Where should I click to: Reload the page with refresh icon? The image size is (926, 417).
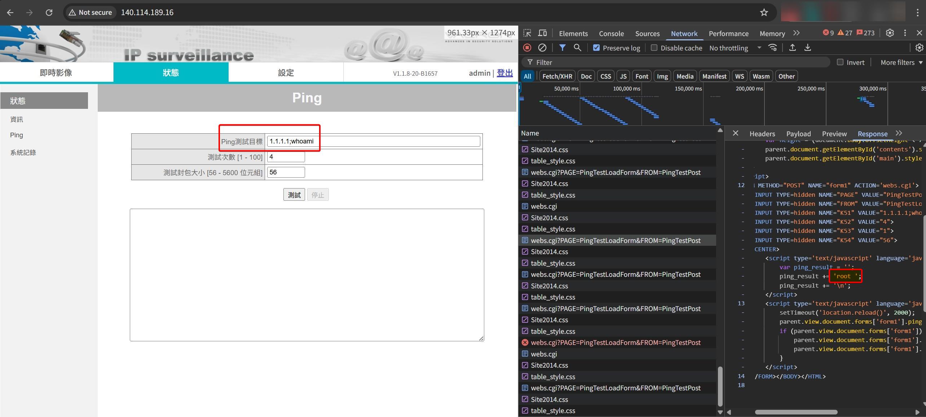49,13
